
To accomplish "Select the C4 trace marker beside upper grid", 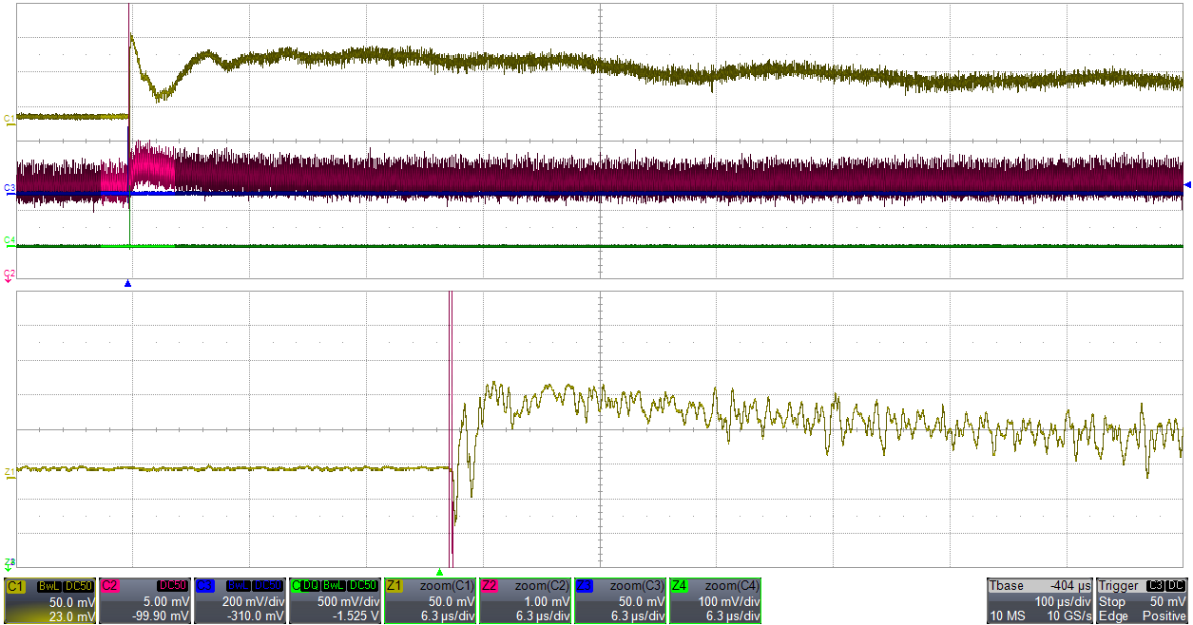I will click(9, 240).
